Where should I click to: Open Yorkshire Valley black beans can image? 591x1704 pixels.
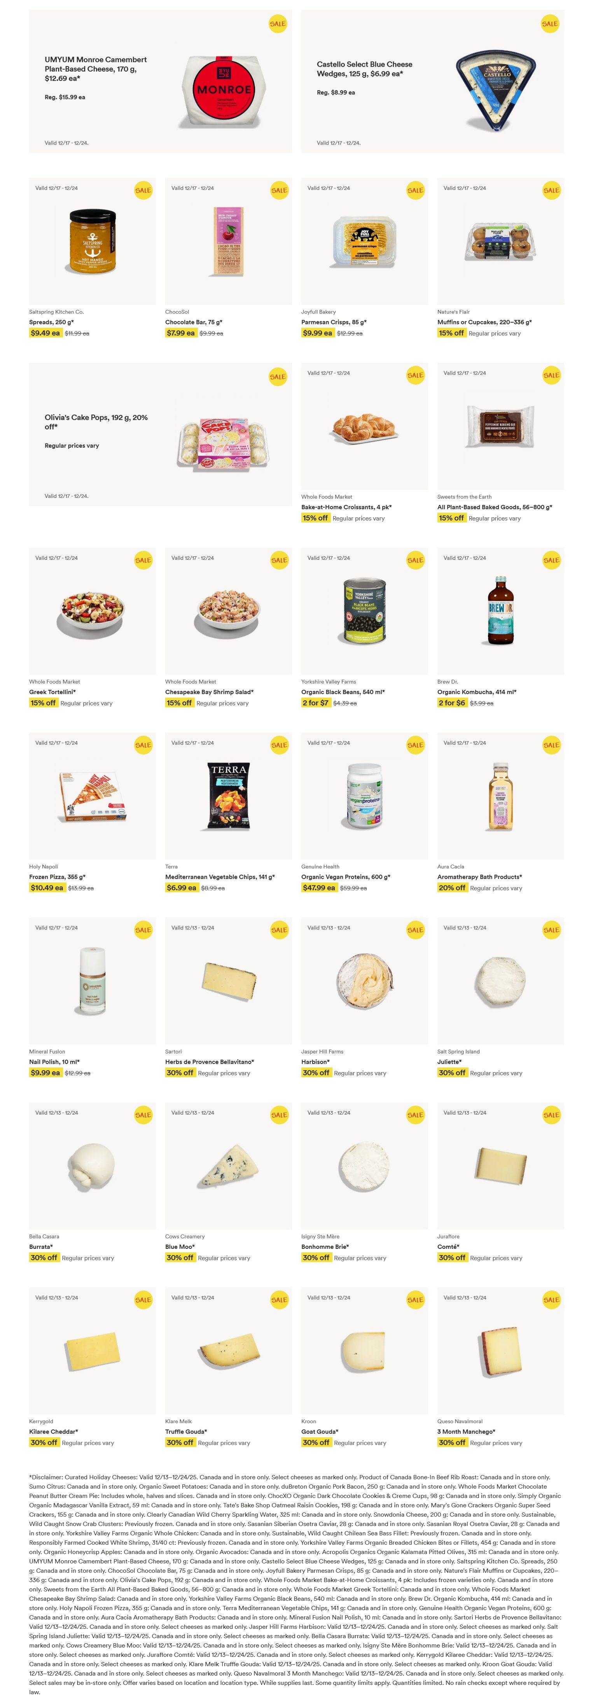pyautogui.click(x=364, y=611)
